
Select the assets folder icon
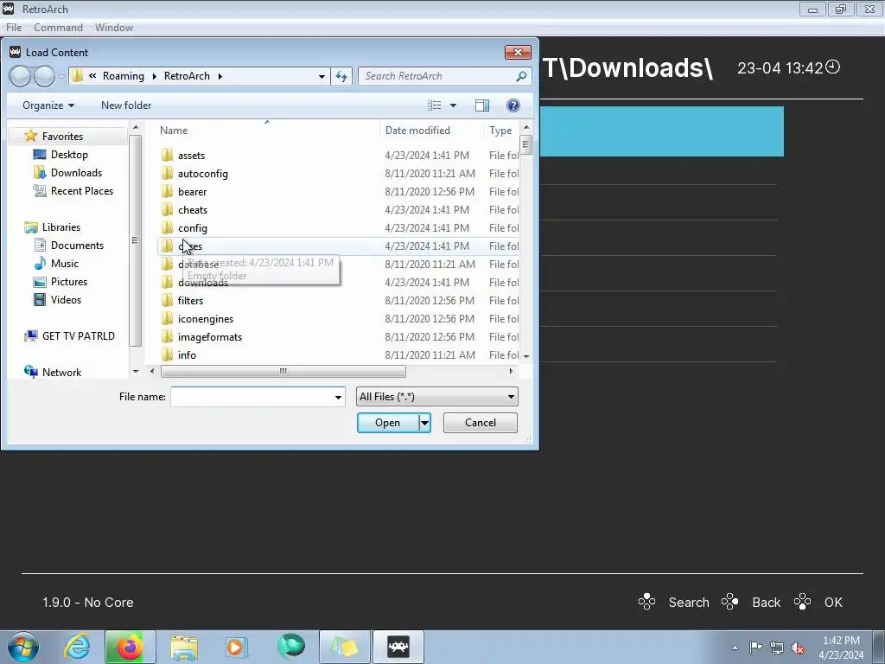(x=167, y=156)
